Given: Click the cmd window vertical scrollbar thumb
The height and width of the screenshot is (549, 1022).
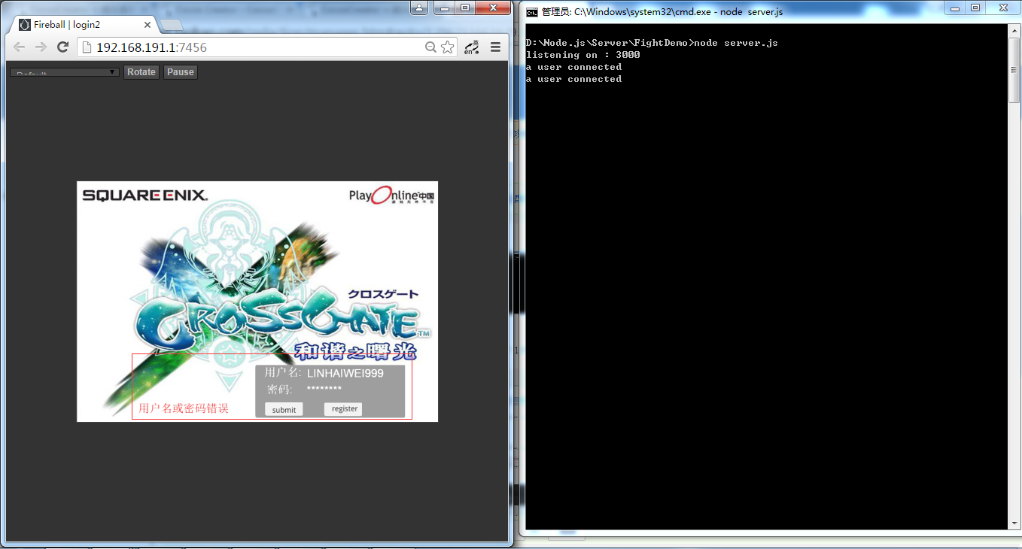Looking at the screenshot, I should point(1014,70).
